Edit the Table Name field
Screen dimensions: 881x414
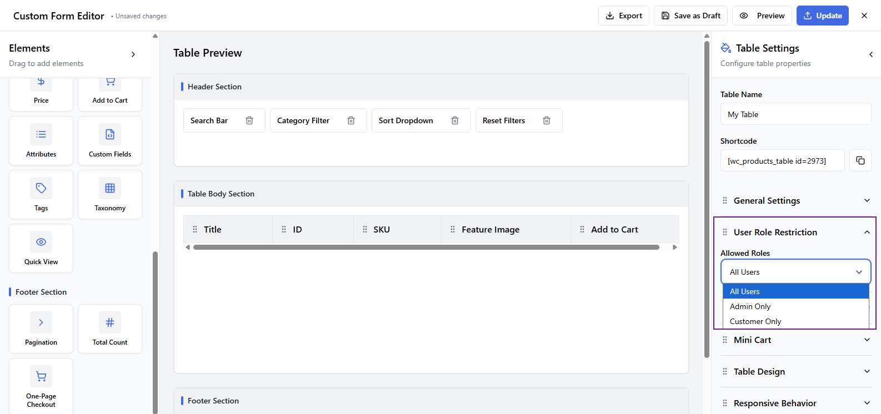click(x=795, y=114)
